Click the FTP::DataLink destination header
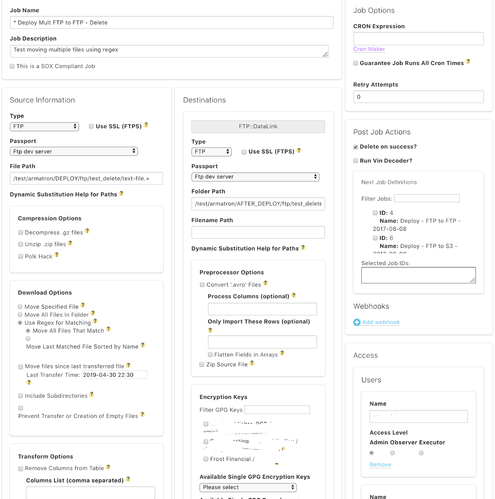This screenshot has width=495, height=499. [258, 126]
